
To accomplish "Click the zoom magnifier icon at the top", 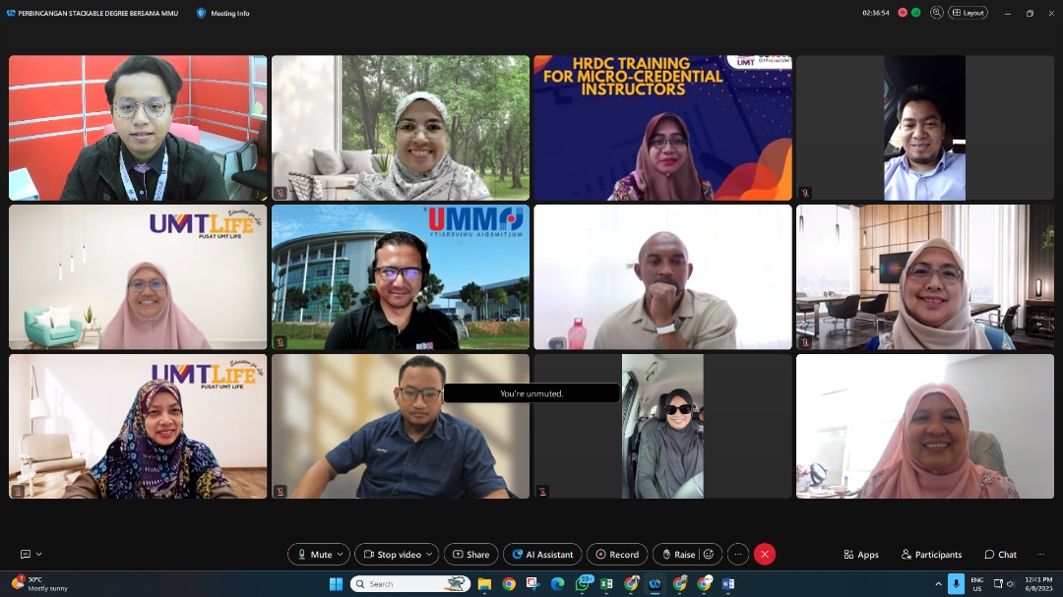I will pyautogui.click(x=936, y=13).
